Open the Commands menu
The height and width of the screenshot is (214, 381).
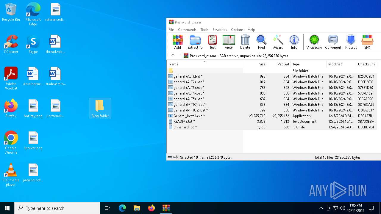coord(187,30)
